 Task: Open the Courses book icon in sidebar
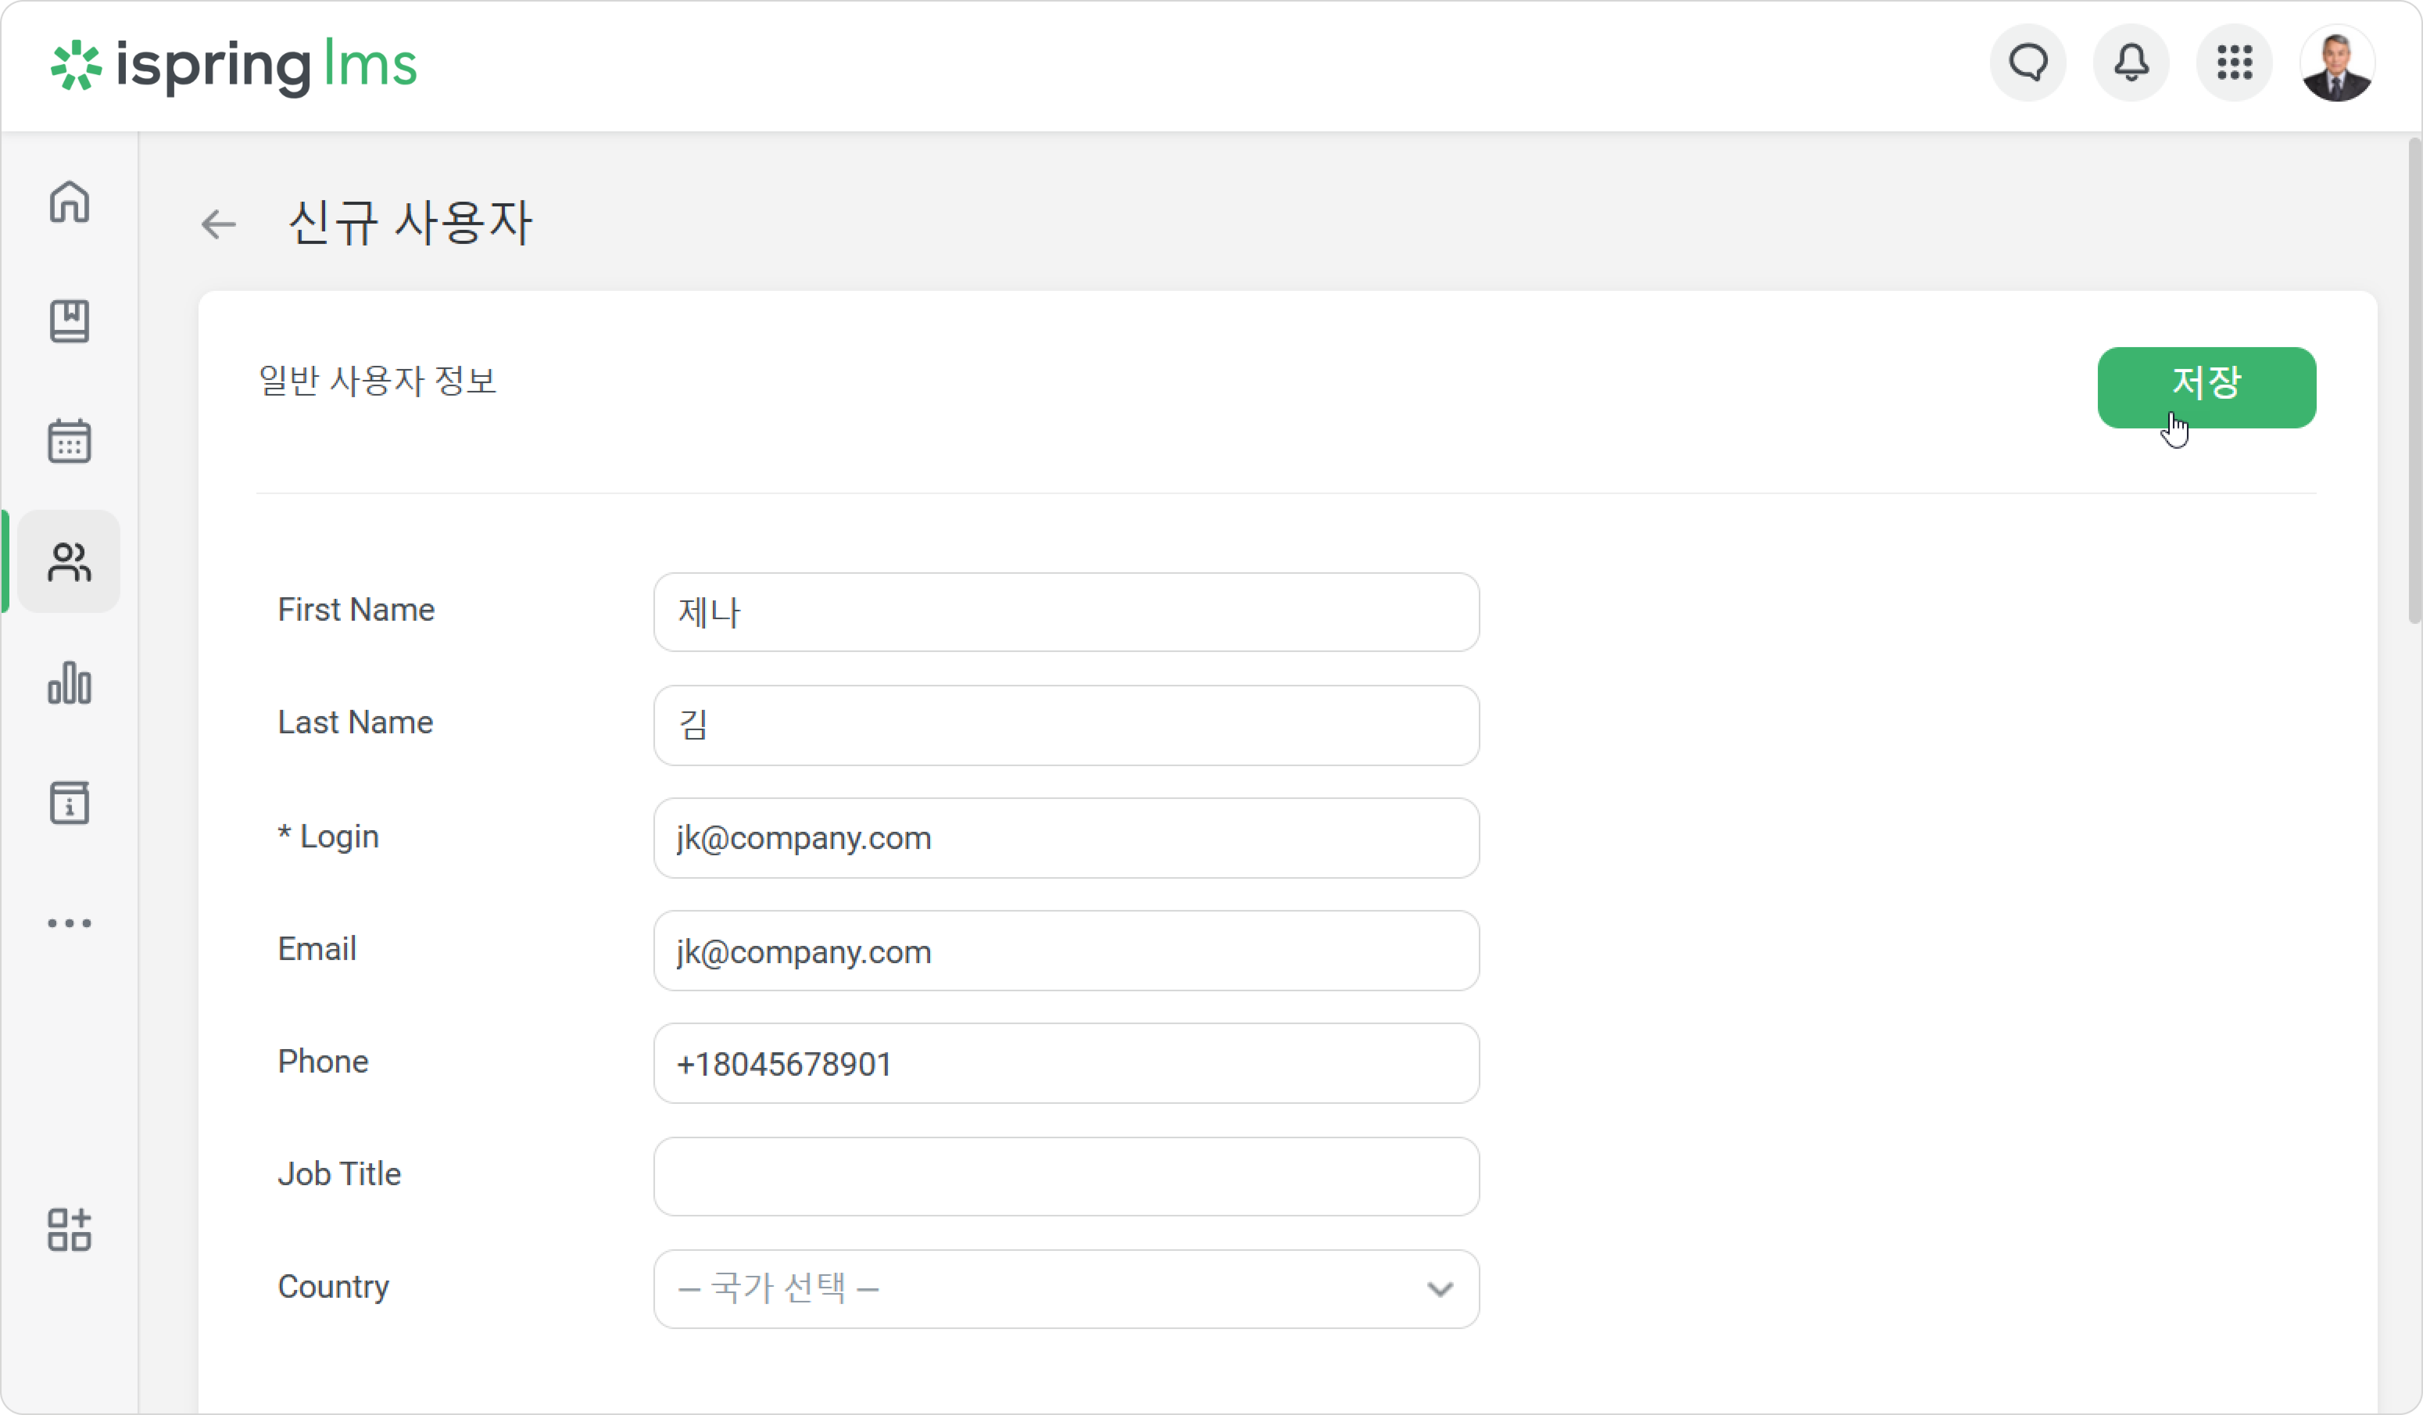click(69, 321)
